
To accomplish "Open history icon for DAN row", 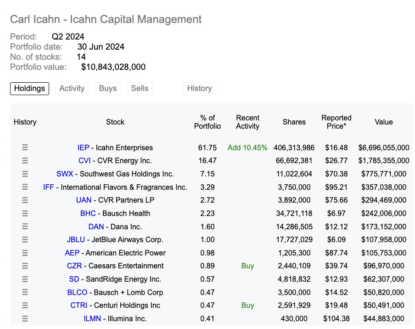I will (x=25, y=227).
